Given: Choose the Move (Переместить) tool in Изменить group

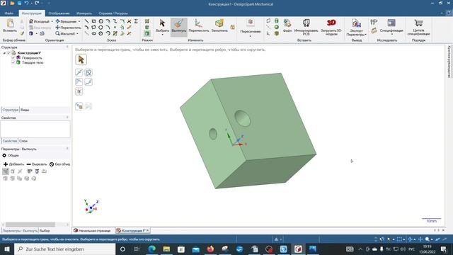Looking at the screenshot, I should (x=198, y=25).
